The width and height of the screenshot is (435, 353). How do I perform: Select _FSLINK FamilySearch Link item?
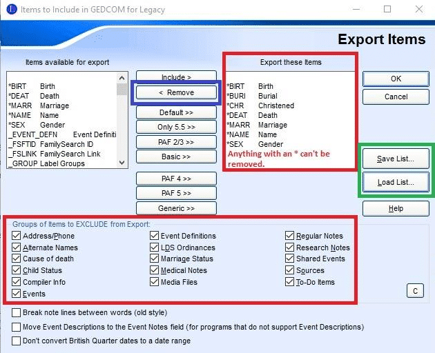[x=61, y=154]
